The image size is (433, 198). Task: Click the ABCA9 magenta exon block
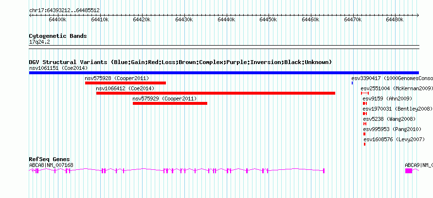(409, 171)
